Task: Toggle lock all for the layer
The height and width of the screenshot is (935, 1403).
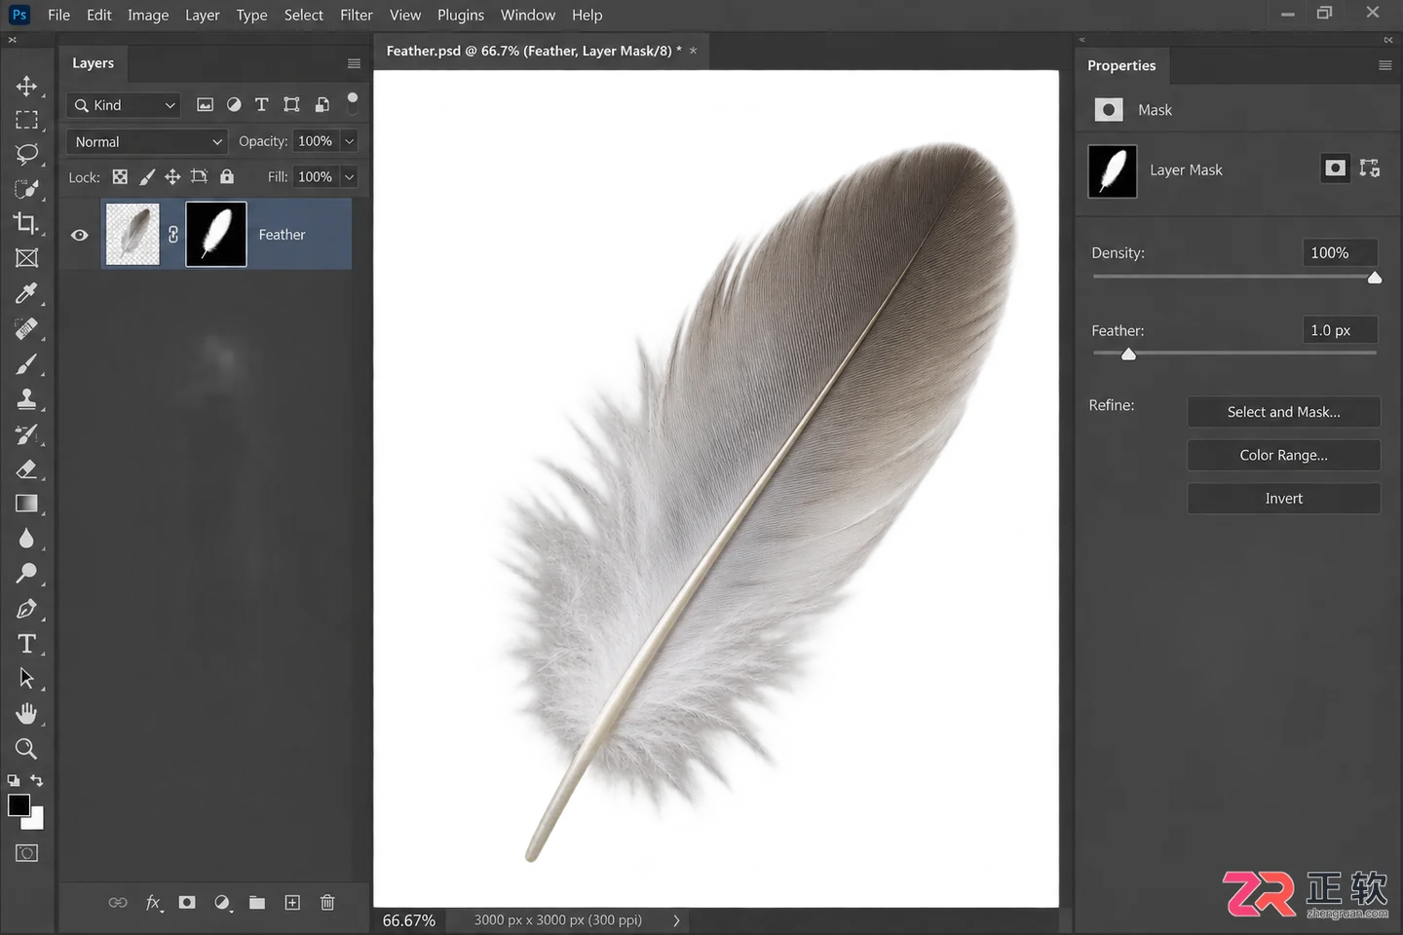Action: pos(227,176)
